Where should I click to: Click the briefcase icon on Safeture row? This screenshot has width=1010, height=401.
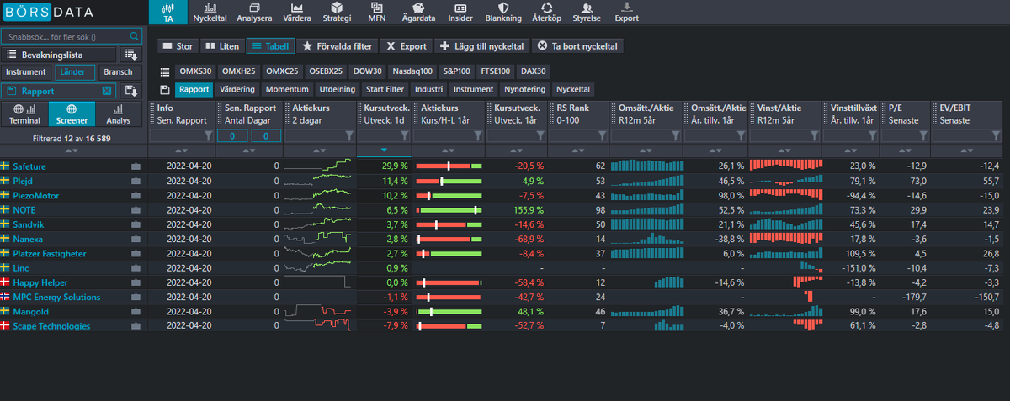tap(136, 166)
